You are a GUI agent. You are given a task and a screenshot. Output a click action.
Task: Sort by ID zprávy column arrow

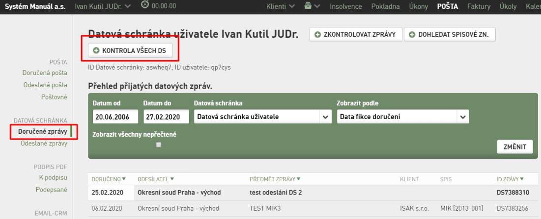[522, 179]
